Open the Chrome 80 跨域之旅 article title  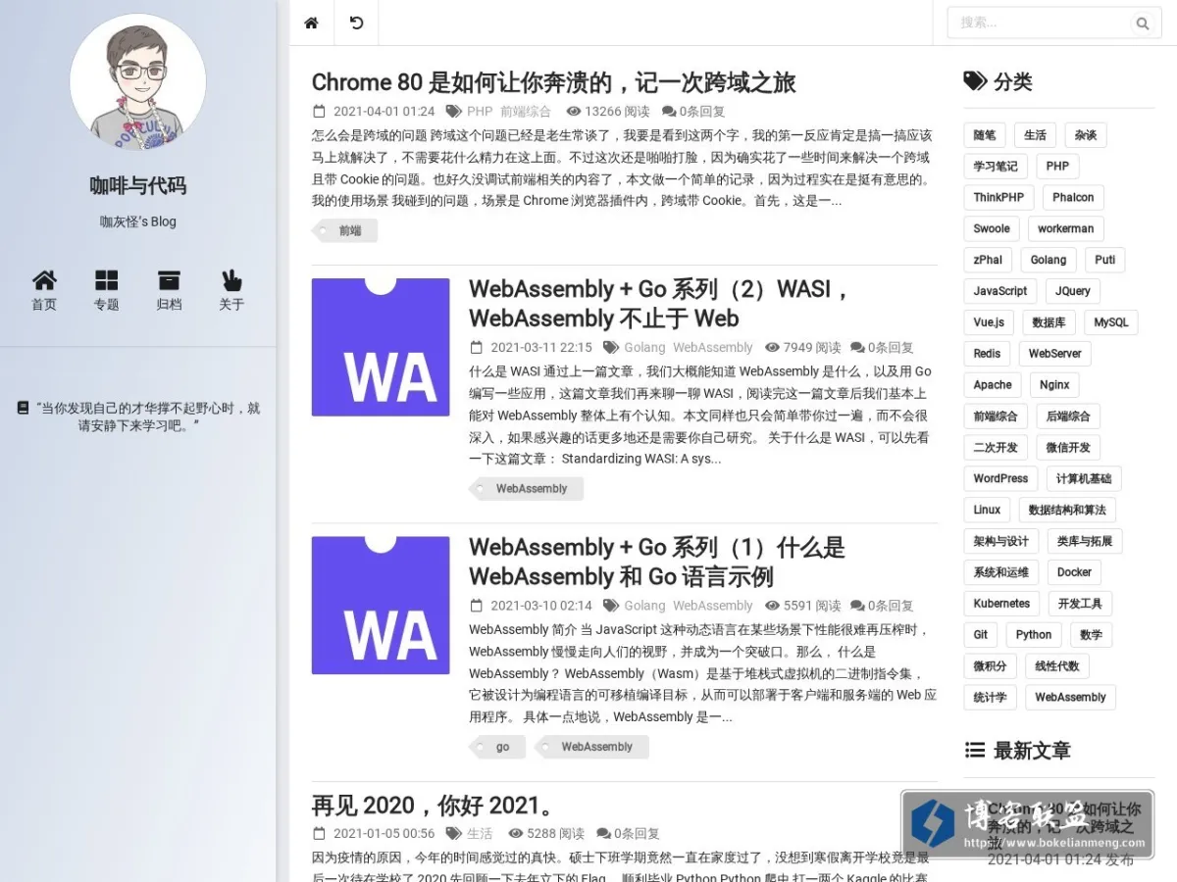click(x=553, y=82)
